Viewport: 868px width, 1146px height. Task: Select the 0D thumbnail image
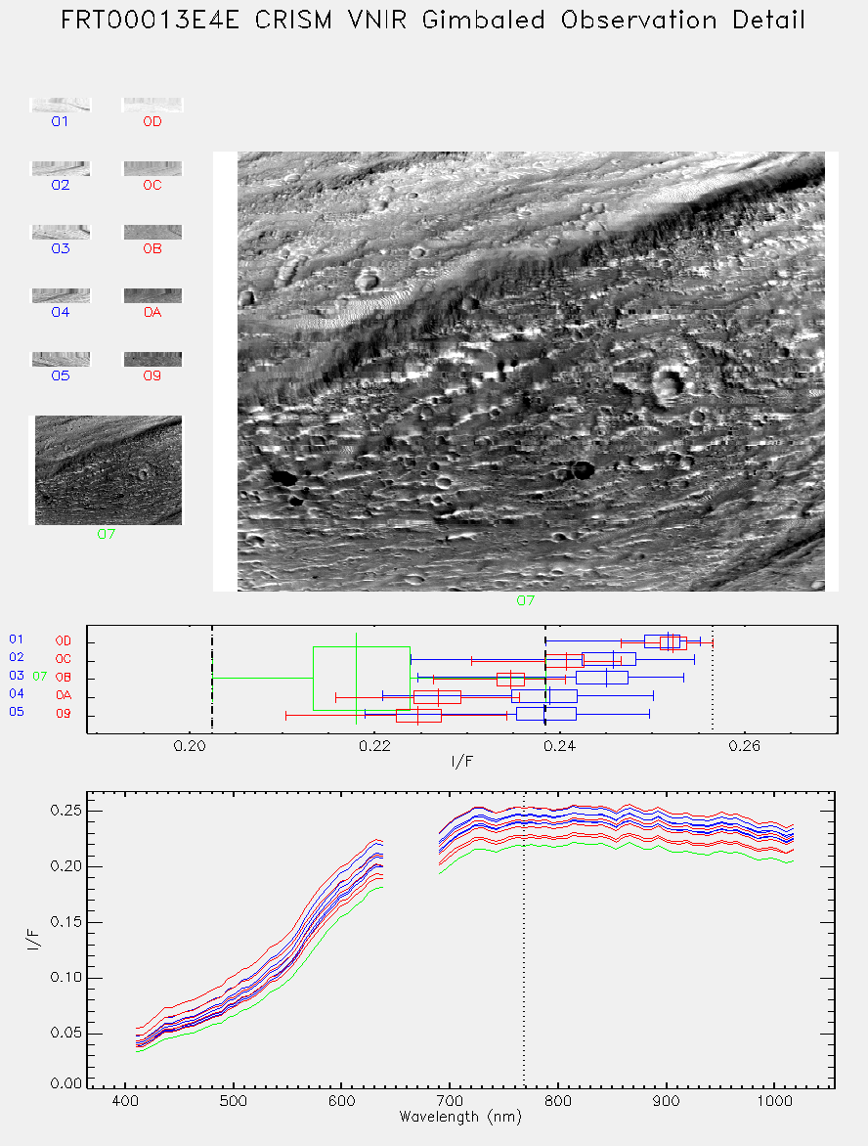152,106
